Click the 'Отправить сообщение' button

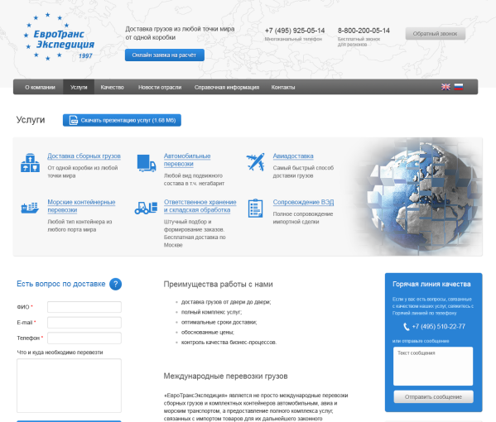click(433, 396)
